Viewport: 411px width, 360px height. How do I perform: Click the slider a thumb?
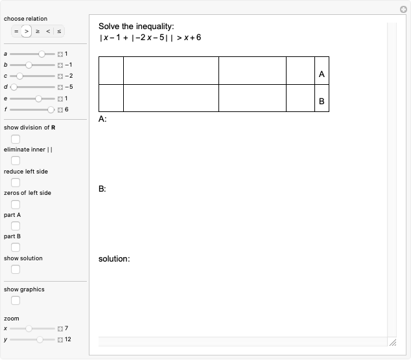42,54
